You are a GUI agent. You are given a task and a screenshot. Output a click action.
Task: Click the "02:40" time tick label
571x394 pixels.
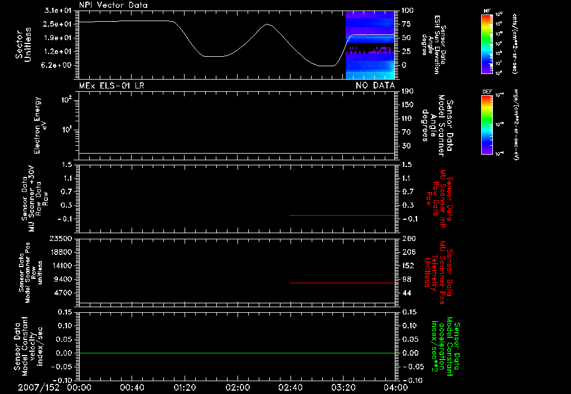(290, 387)
